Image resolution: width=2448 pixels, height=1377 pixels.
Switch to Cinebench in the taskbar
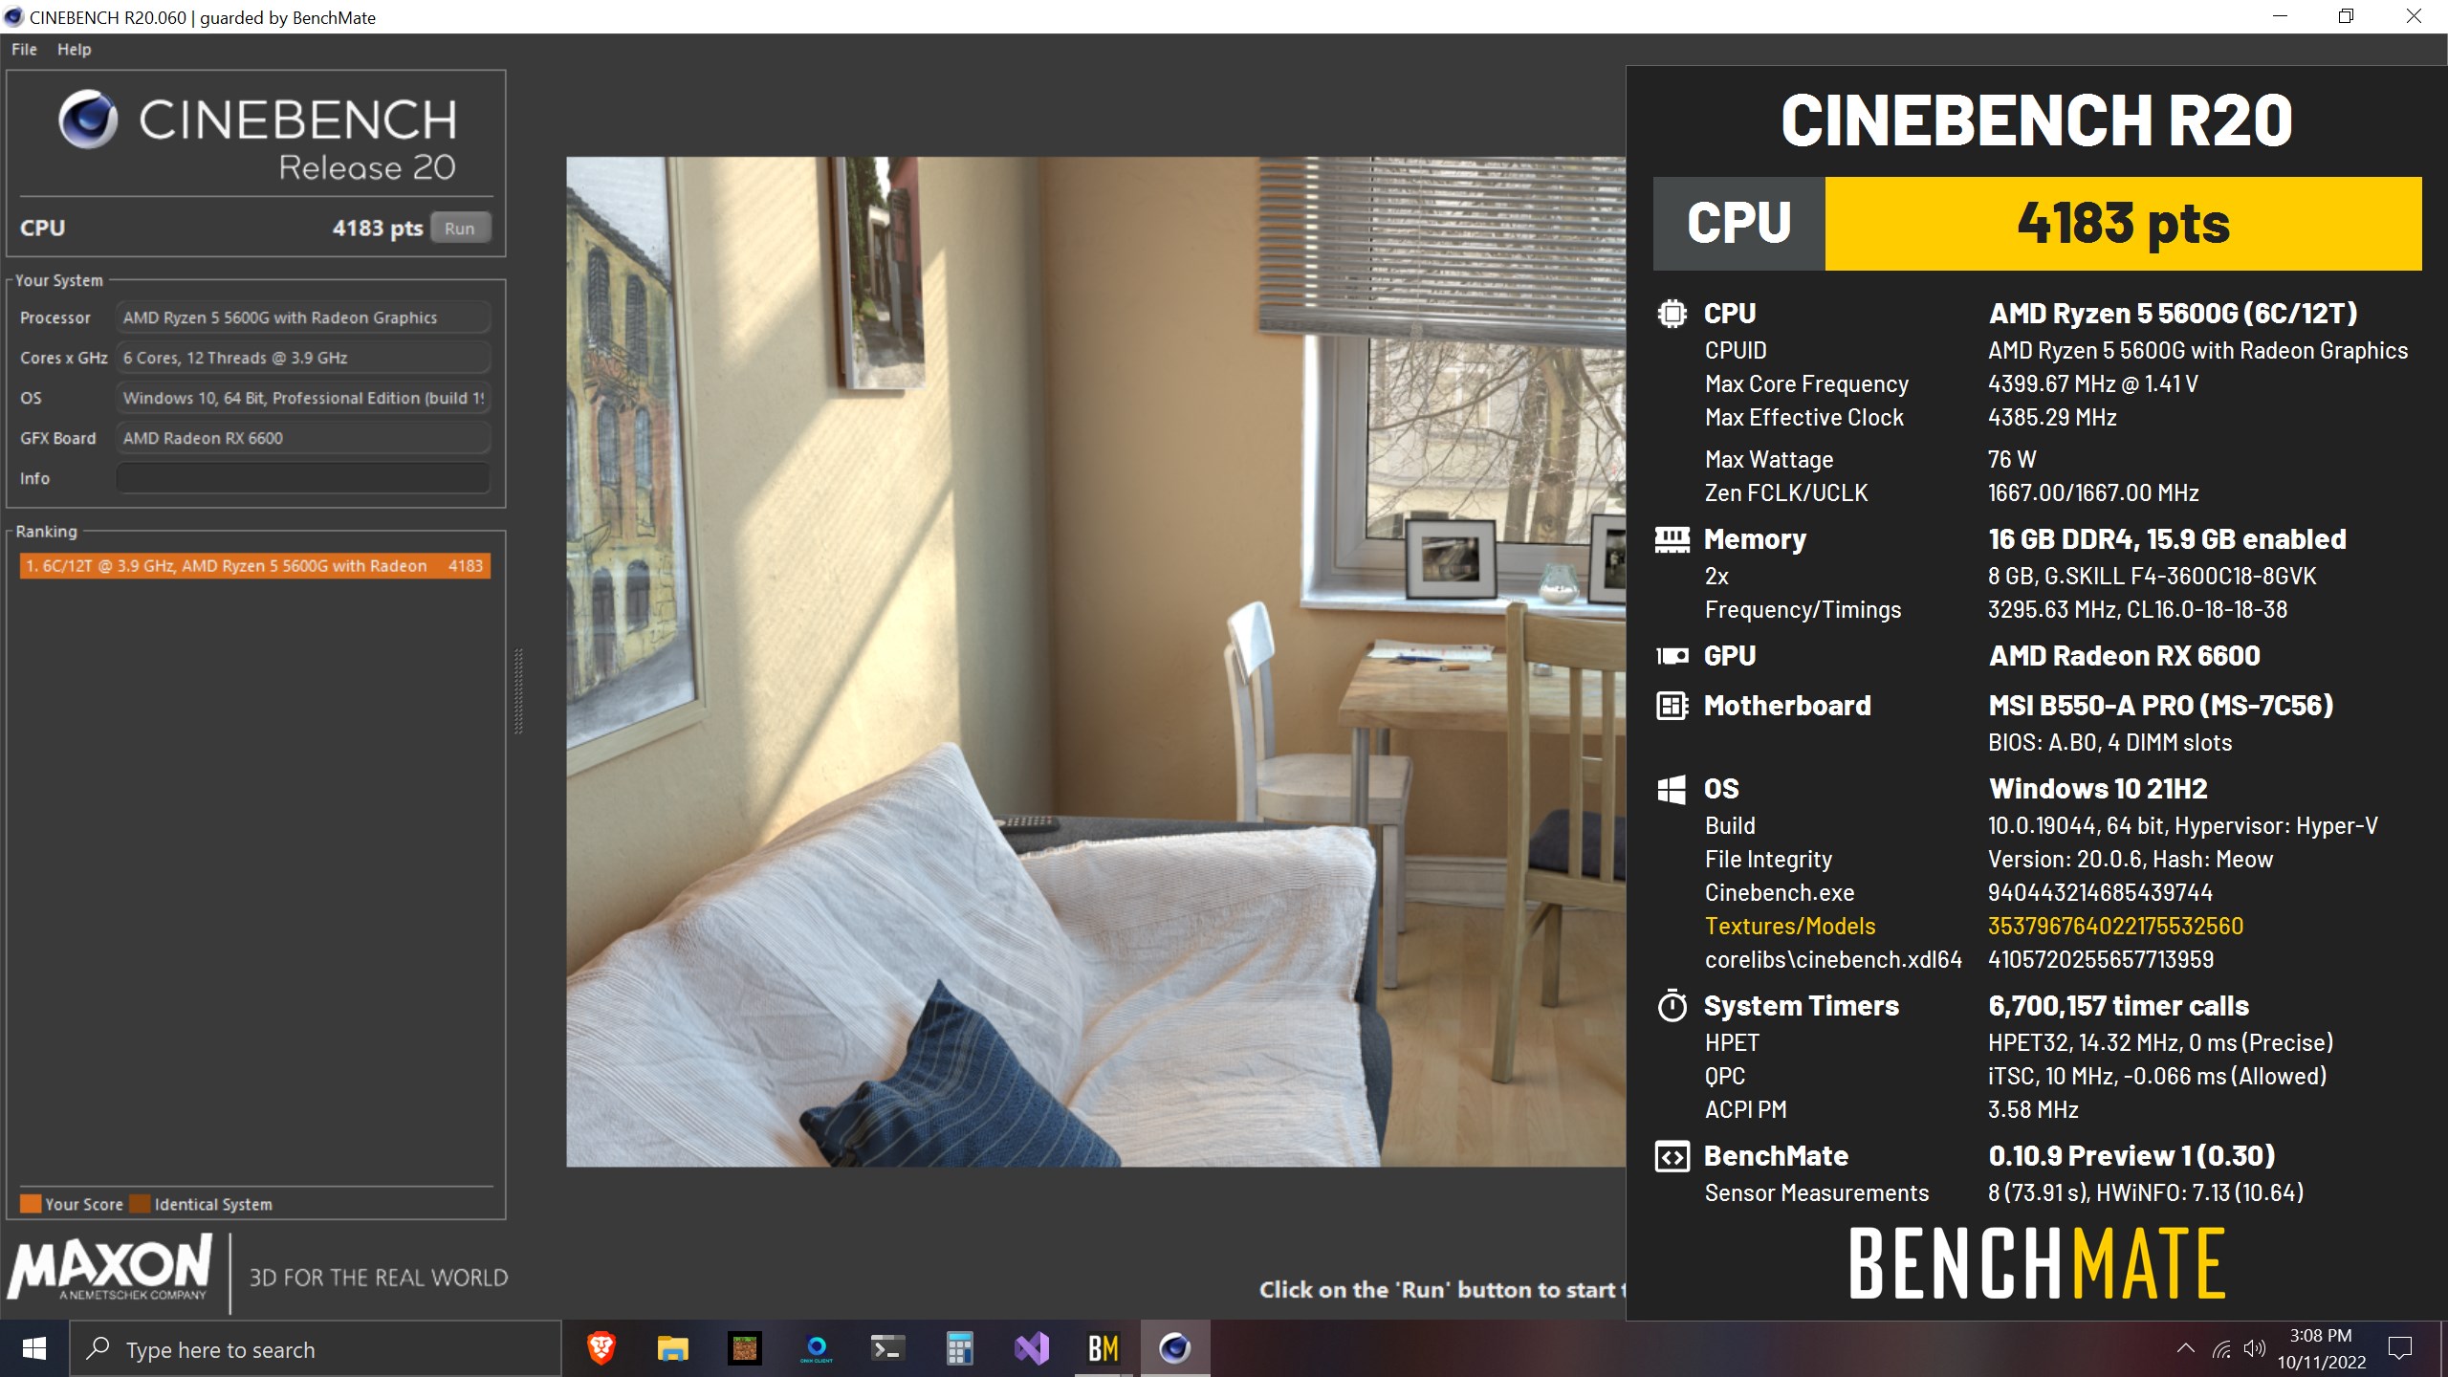1175,1349
